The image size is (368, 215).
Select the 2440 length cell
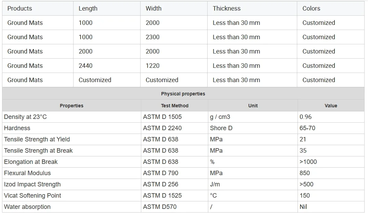click(86, 66)
